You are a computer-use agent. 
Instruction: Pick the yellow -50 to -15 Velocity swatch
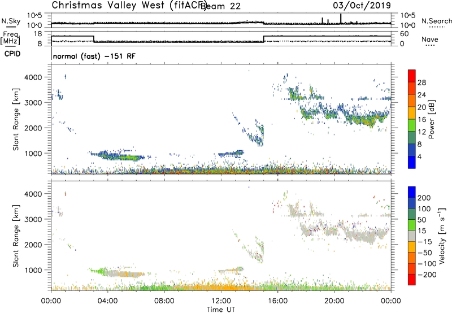[x=412, y=247]
